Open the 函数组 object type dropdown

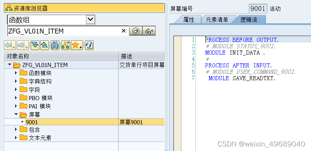pos(91,20)
